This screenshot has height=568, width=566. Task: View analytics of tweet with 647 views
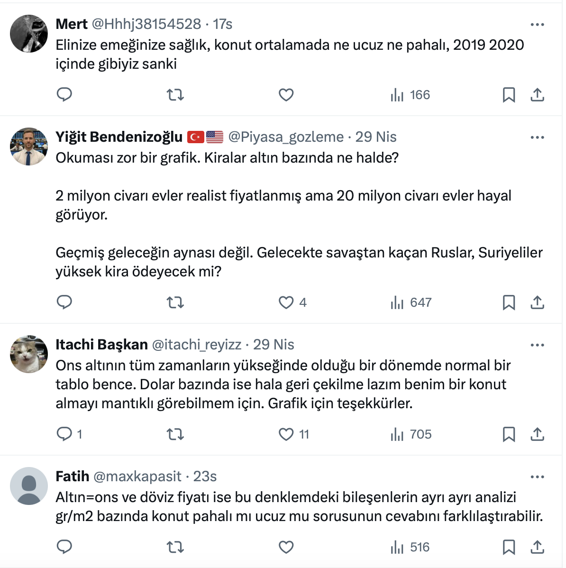(x=411, y=302)
